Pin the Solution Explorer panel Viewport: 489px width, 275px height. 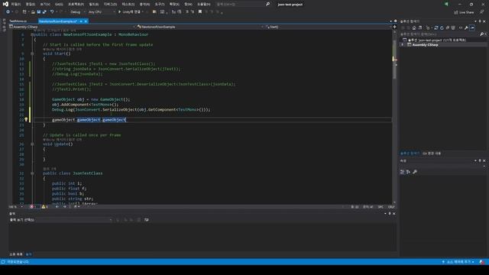click(480, 21)
